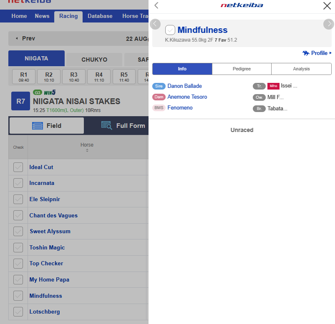Check the box for Chant des Vagues

(18, 215)
